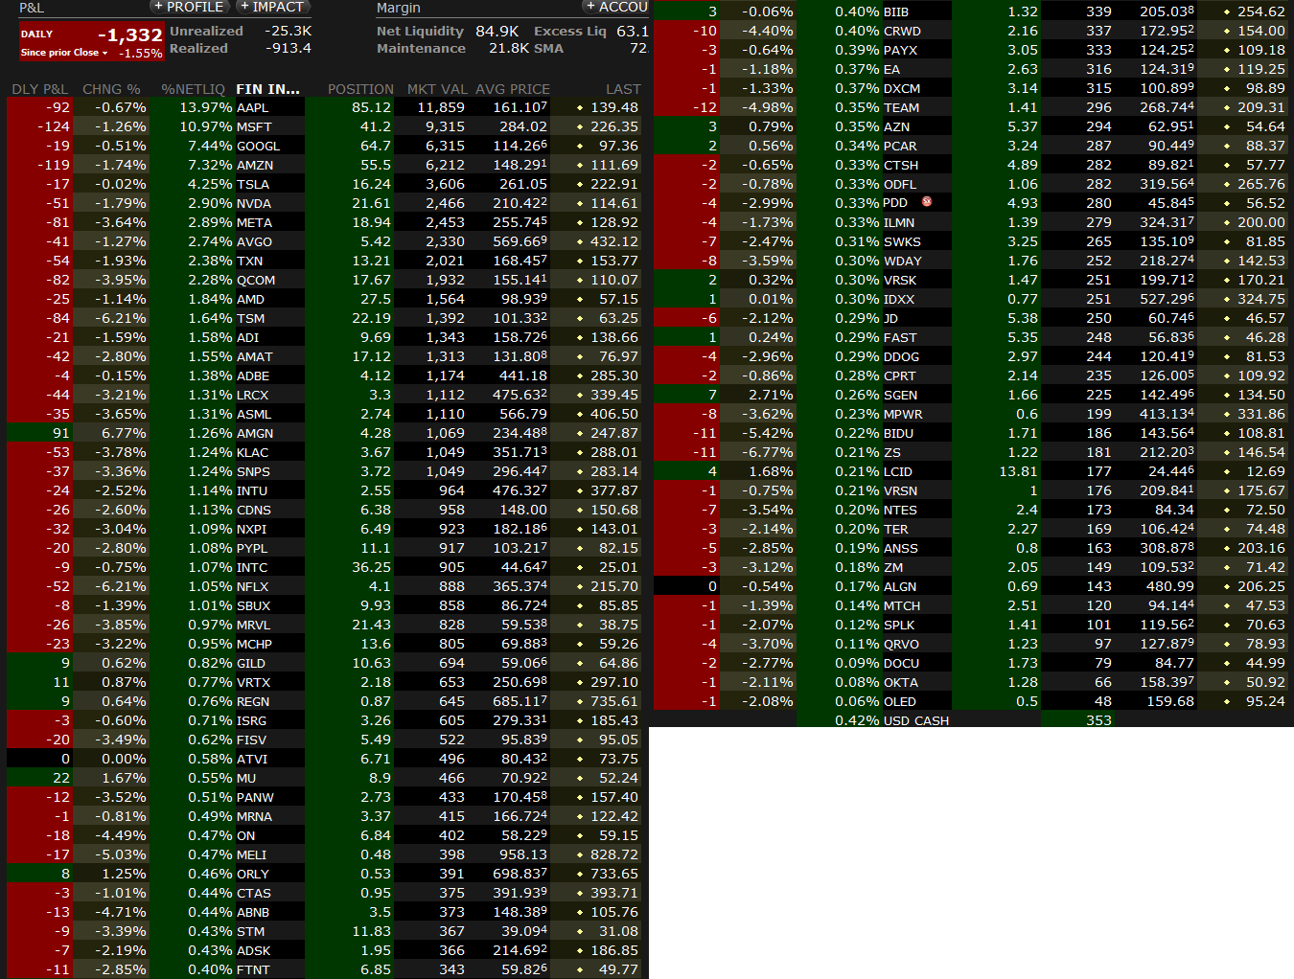Click the tick dot beside ILMN last price
The width and height of the screenshot is (1294, 979).
pyautogui.click(x=1227, y=222)
